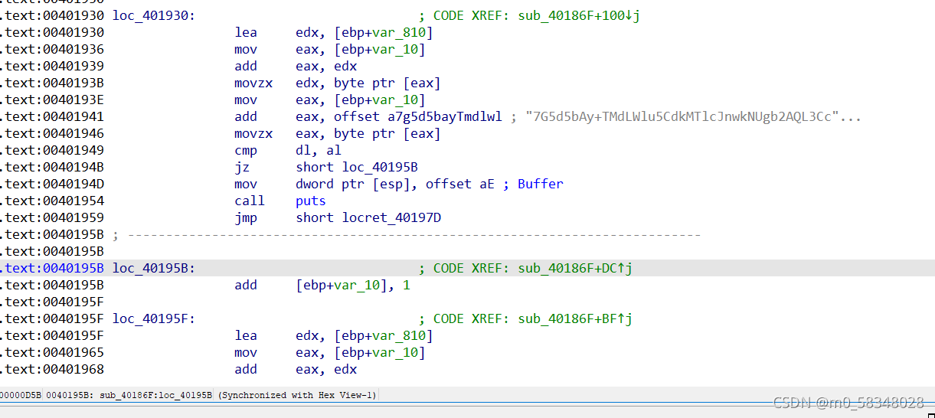Select the loc_401930 label

pos(153,15)
